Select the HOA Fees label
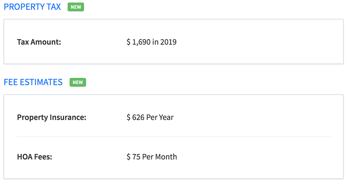 click(x=35, y=157)
